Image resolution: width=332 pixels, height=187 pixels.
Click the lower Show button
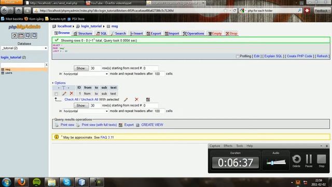pyautogui.click(x=81, y=105)
